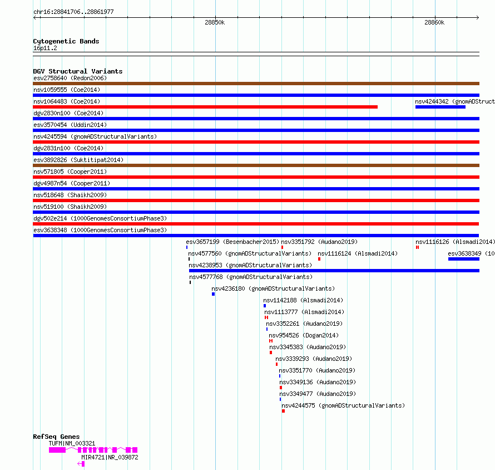495x470 pixels.
Task: Click nsv4245594 (gnomADStructuralVariants) label
Action: coord(95,136)
